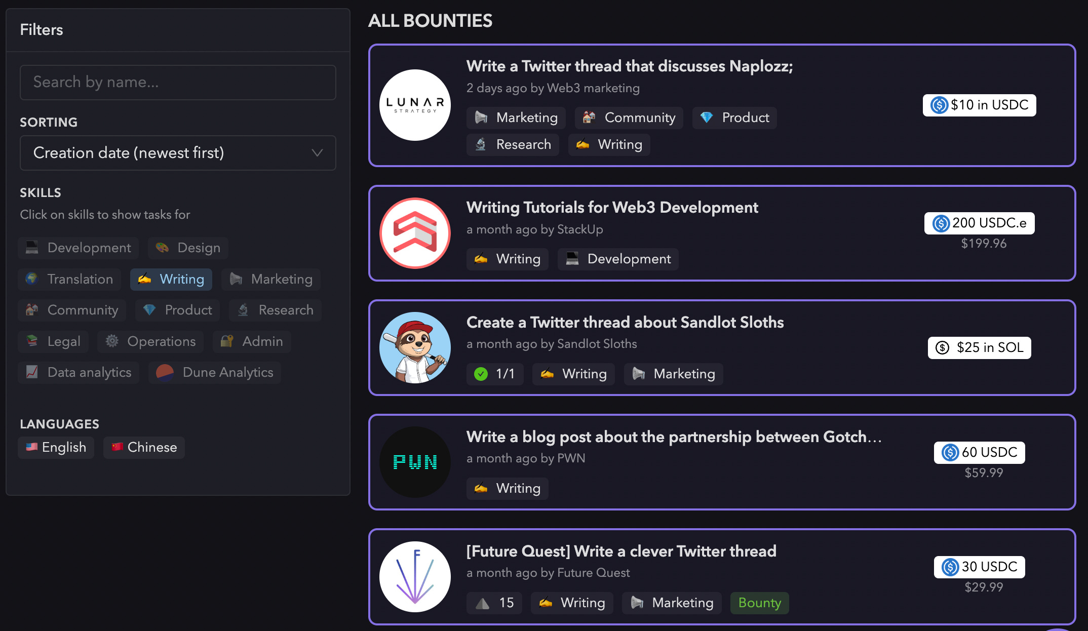Select the English language filter
Viewport: 1088px width, 631px height.
[56, 447]
